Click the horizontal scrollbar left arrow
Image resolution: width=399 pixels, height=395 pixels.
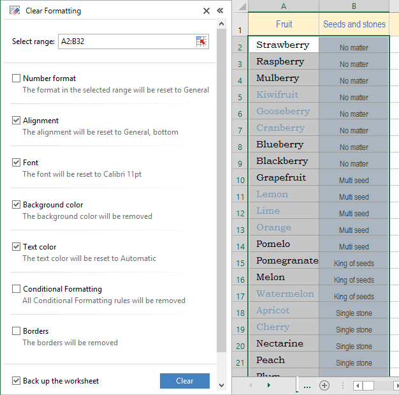coord(358,385)
